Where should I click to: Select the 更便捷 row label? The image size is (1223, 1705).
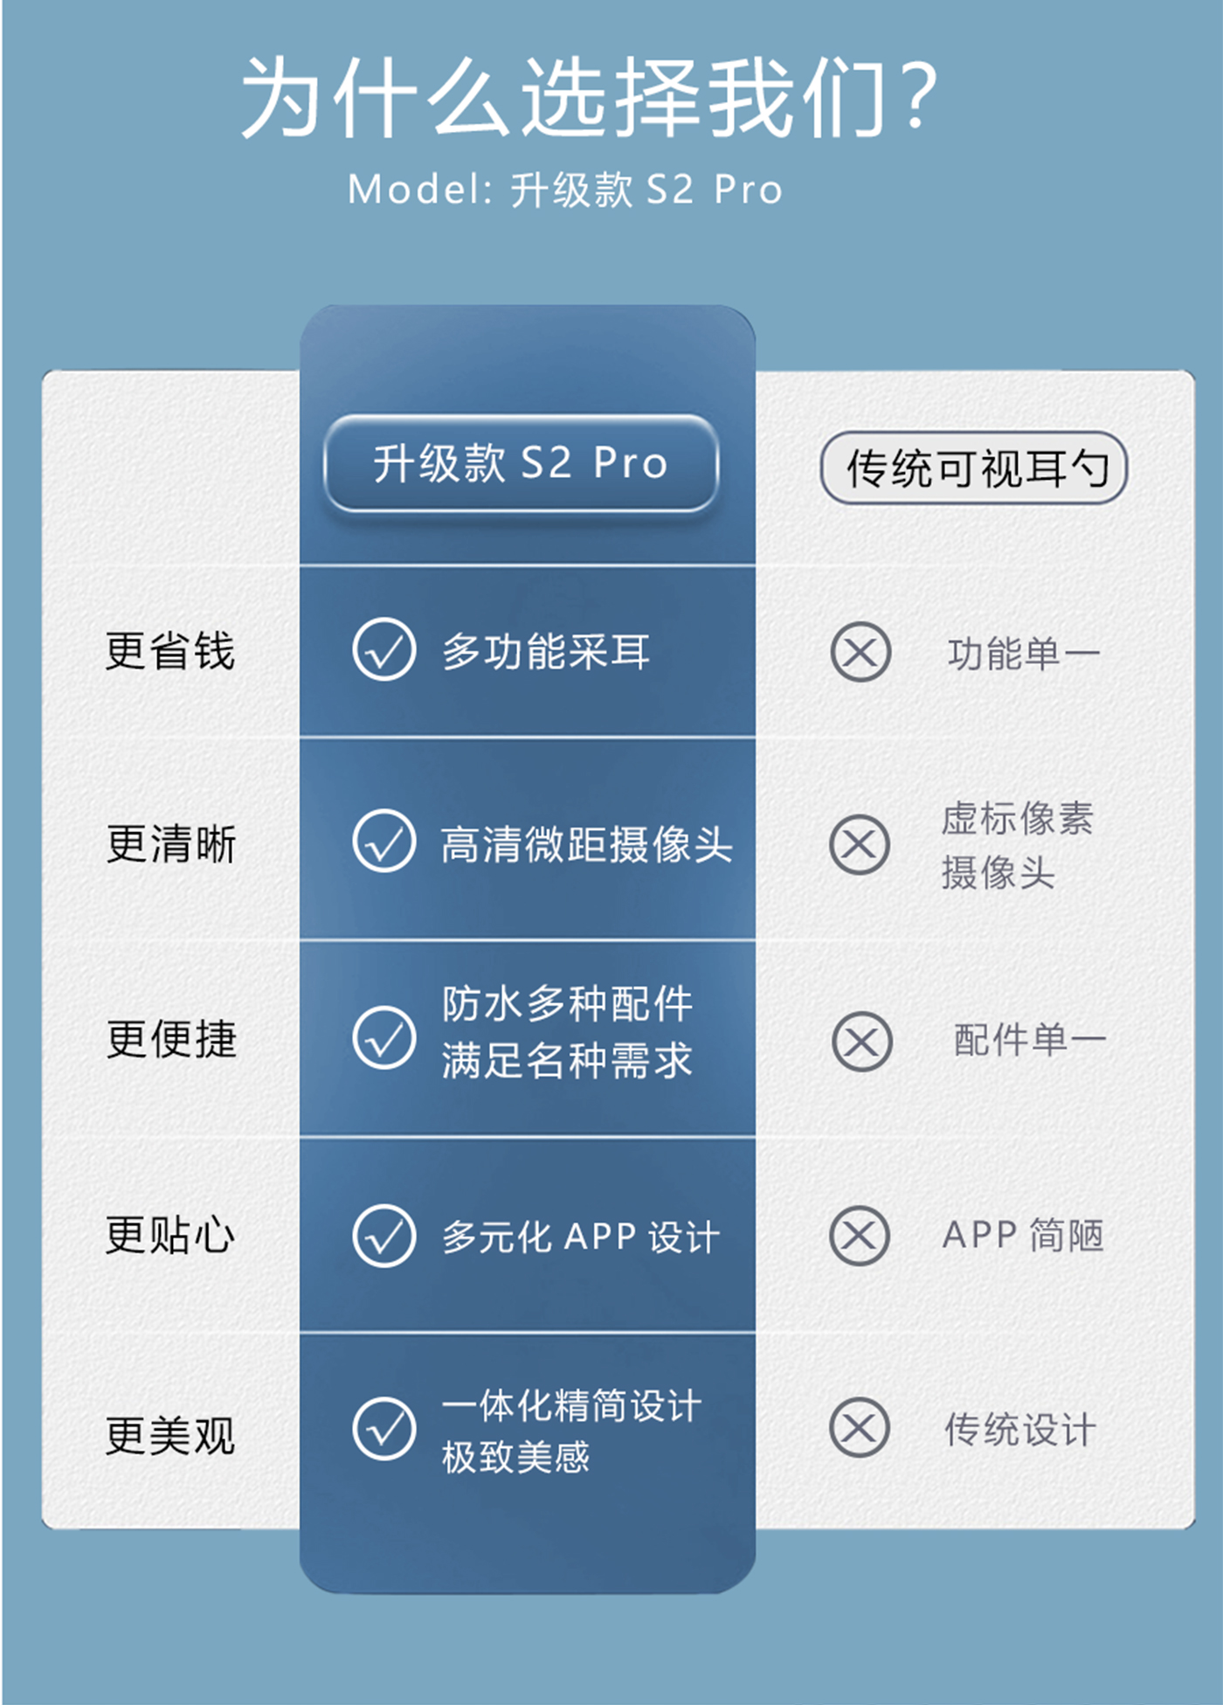pos(171,1038)
